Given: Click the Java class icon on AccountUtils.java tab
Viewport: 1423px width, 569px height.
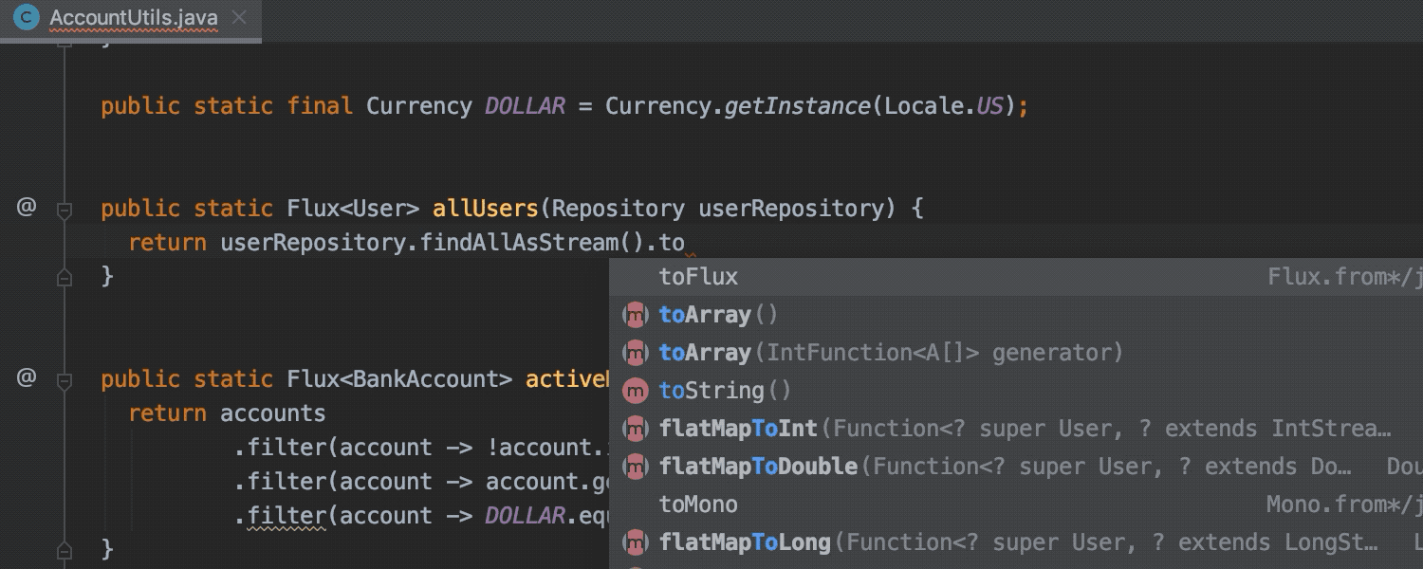Looking at the screenshot, I should pyautogui.click(x=27, y=17).
